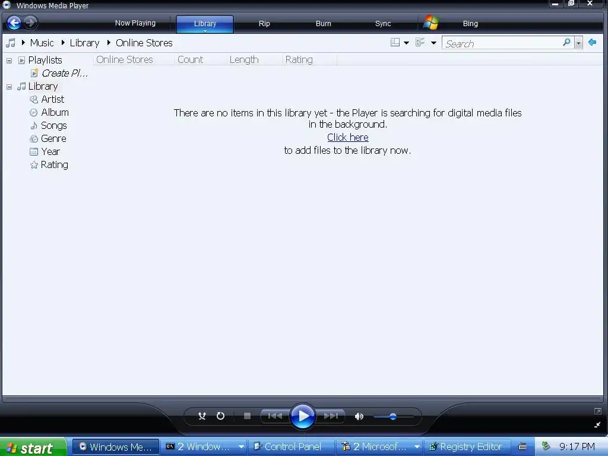Open Registry Editor from the taskbar
The width and height of the screenshot is (608, 456).
(467, 447)
